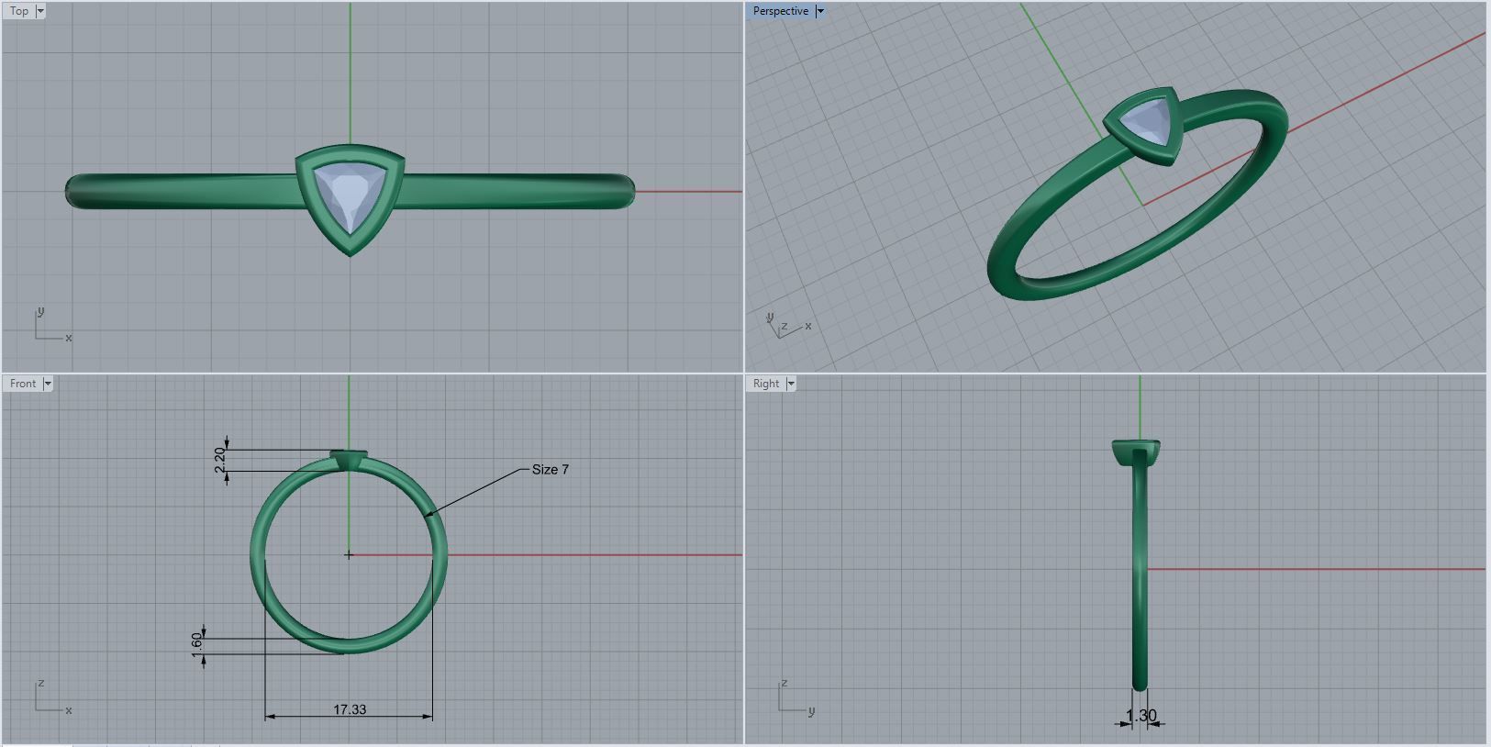Viewport: 1491px width, 747px height.
Task: Select the triangular bezel in Perspective view
Action: tap(1144, 126)
